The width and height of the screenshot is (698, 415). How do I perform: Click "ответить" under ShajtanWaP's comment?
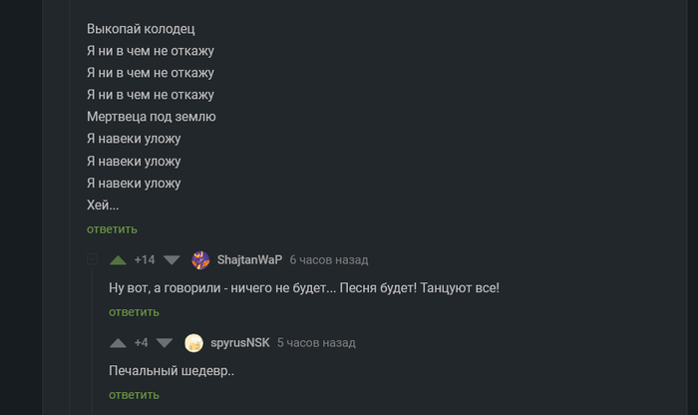coord(134,311)
